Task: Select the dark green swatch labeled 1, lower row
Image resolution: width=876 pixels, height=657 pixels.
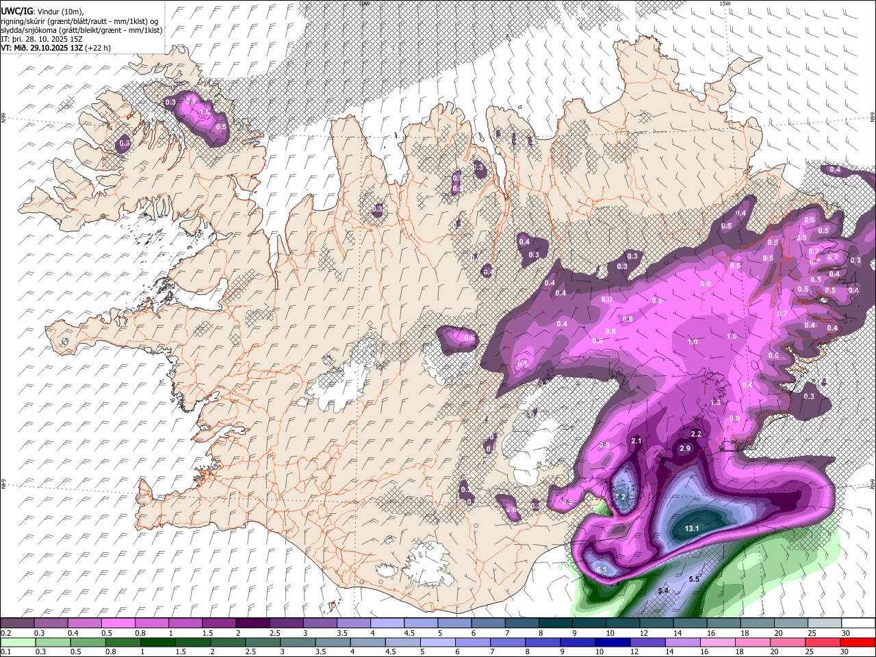Action: click(157, 642)
